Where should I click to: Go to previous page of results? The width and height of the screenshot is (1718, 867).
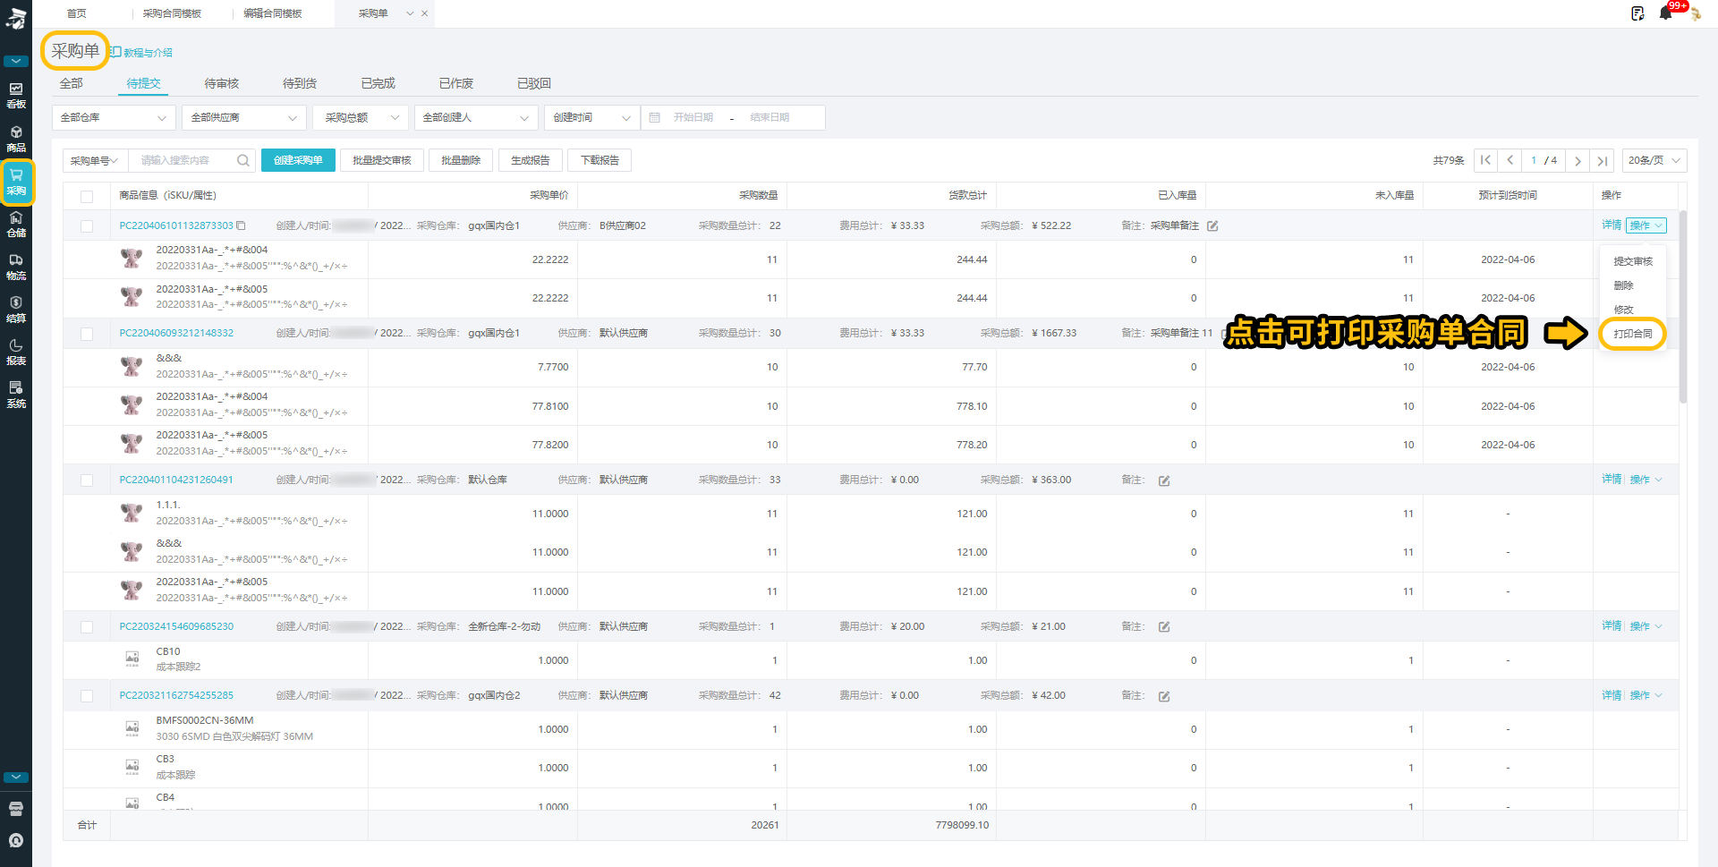(x=1510, y=160)
